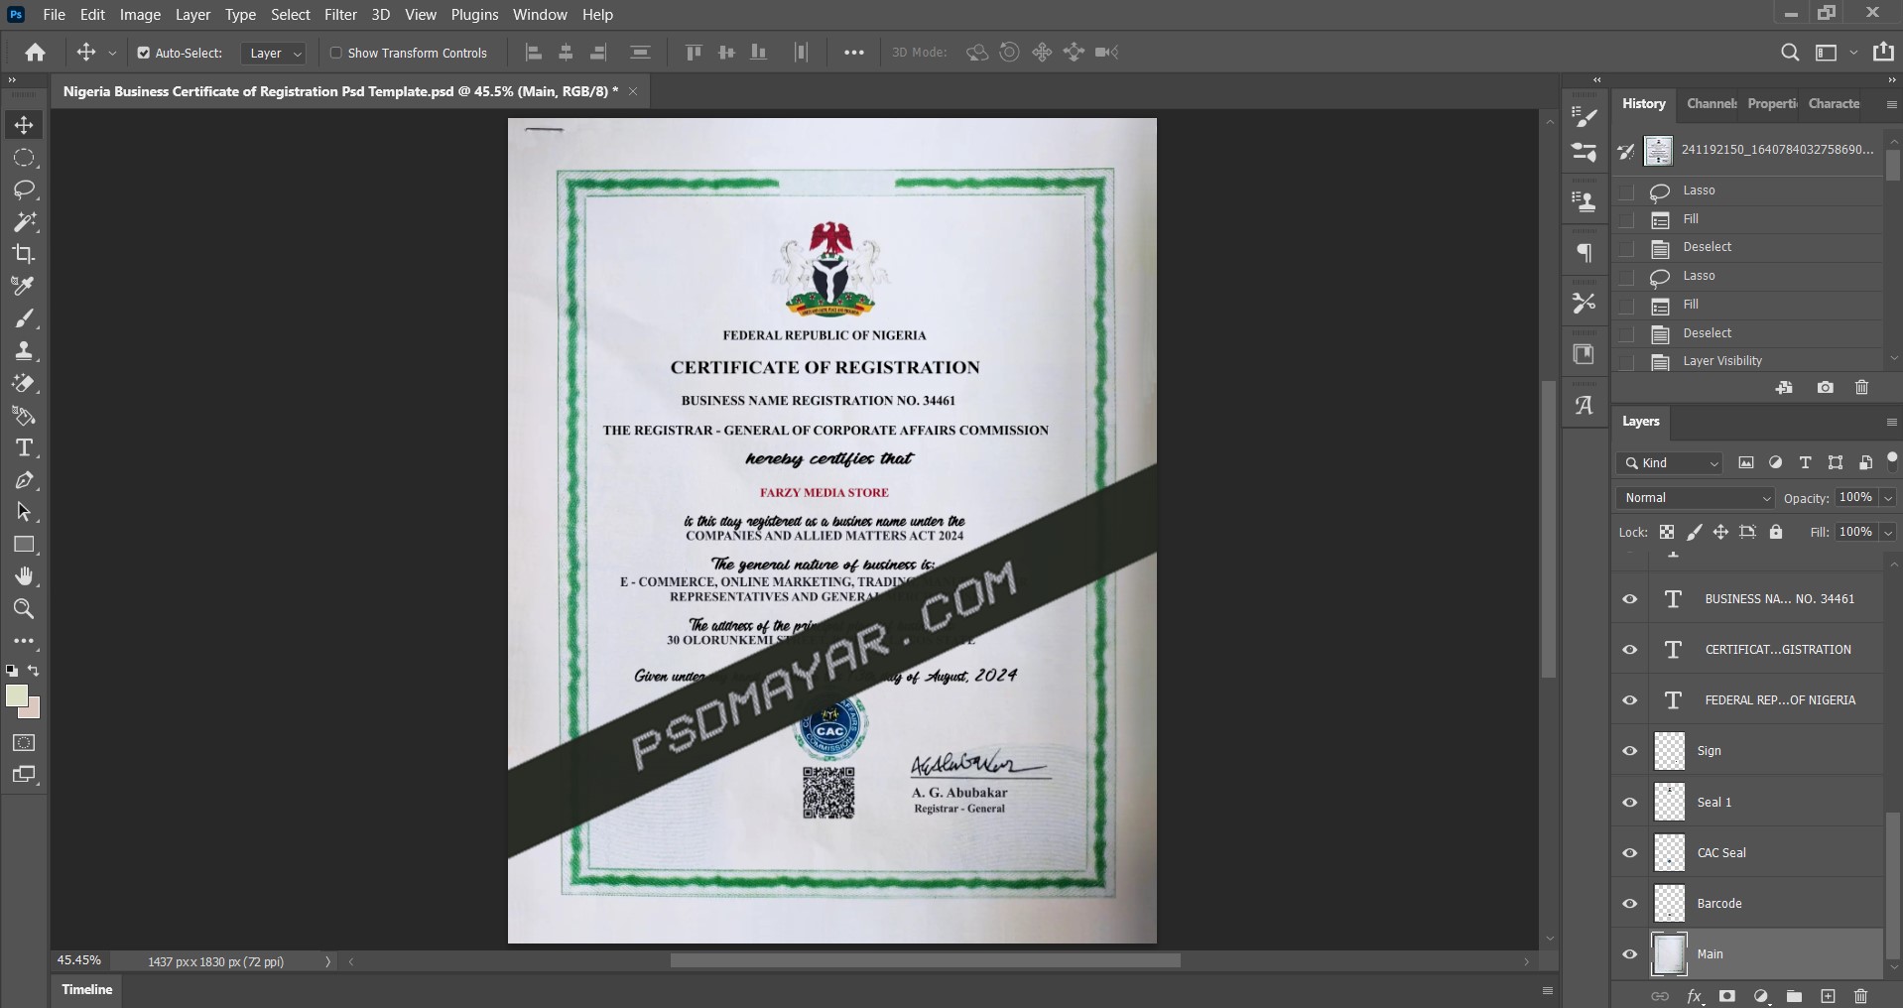The width and height of the screenshot is (1903, 1008).
Task: Select the Eraser tool
Action: tap(24, 383)
